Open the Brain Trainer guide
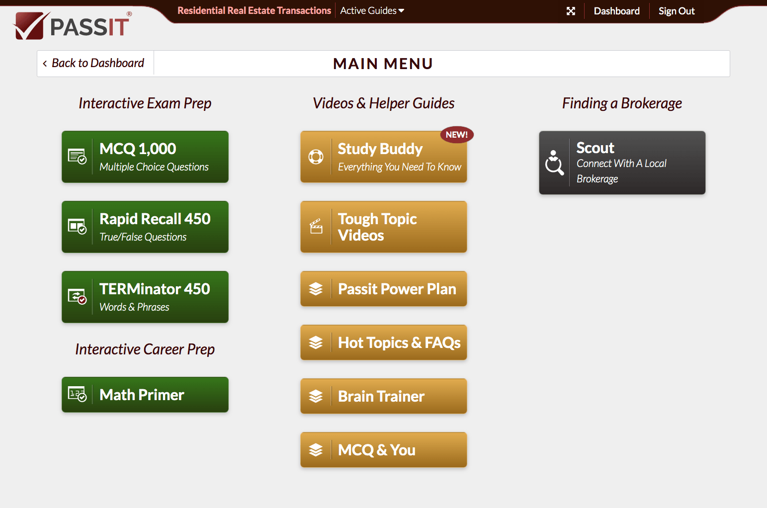 pos(384,396)
